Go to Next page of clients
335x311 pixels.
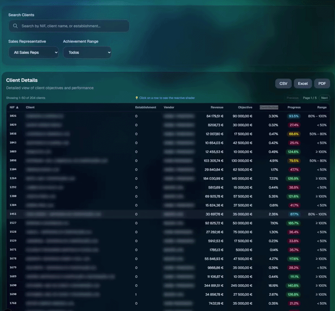click(x=324, y=98)
